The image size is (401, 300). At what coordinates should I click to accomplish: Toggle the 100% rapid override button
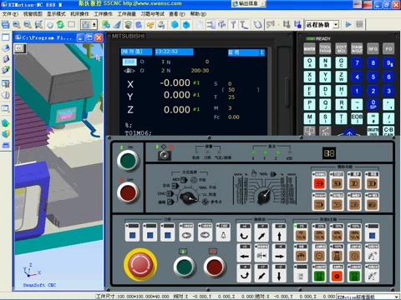(354, 232)
